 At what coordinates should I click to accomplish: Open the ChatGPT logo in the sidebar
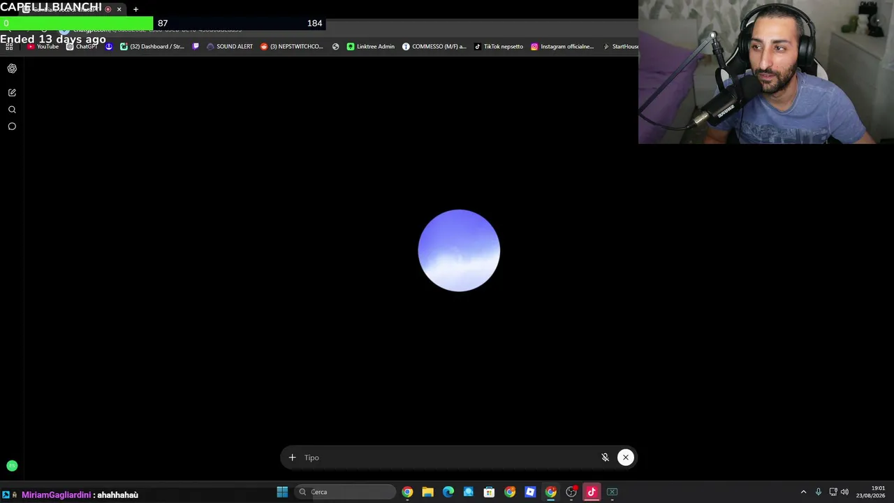[x=12, y=68]
